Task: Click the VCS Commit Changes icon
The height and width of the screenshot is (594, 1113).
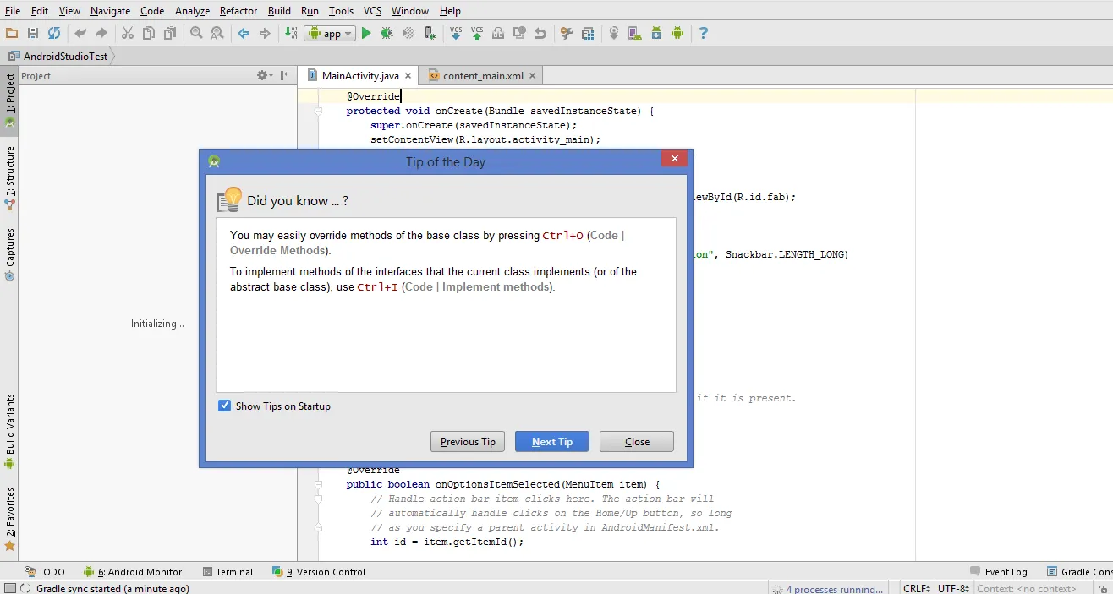Action: tap(477, 33)
